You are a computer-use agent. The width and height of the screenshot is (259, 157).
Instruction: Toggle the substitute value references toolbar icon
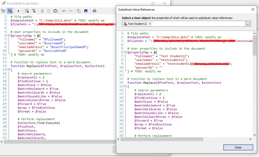tap(10, 11)
